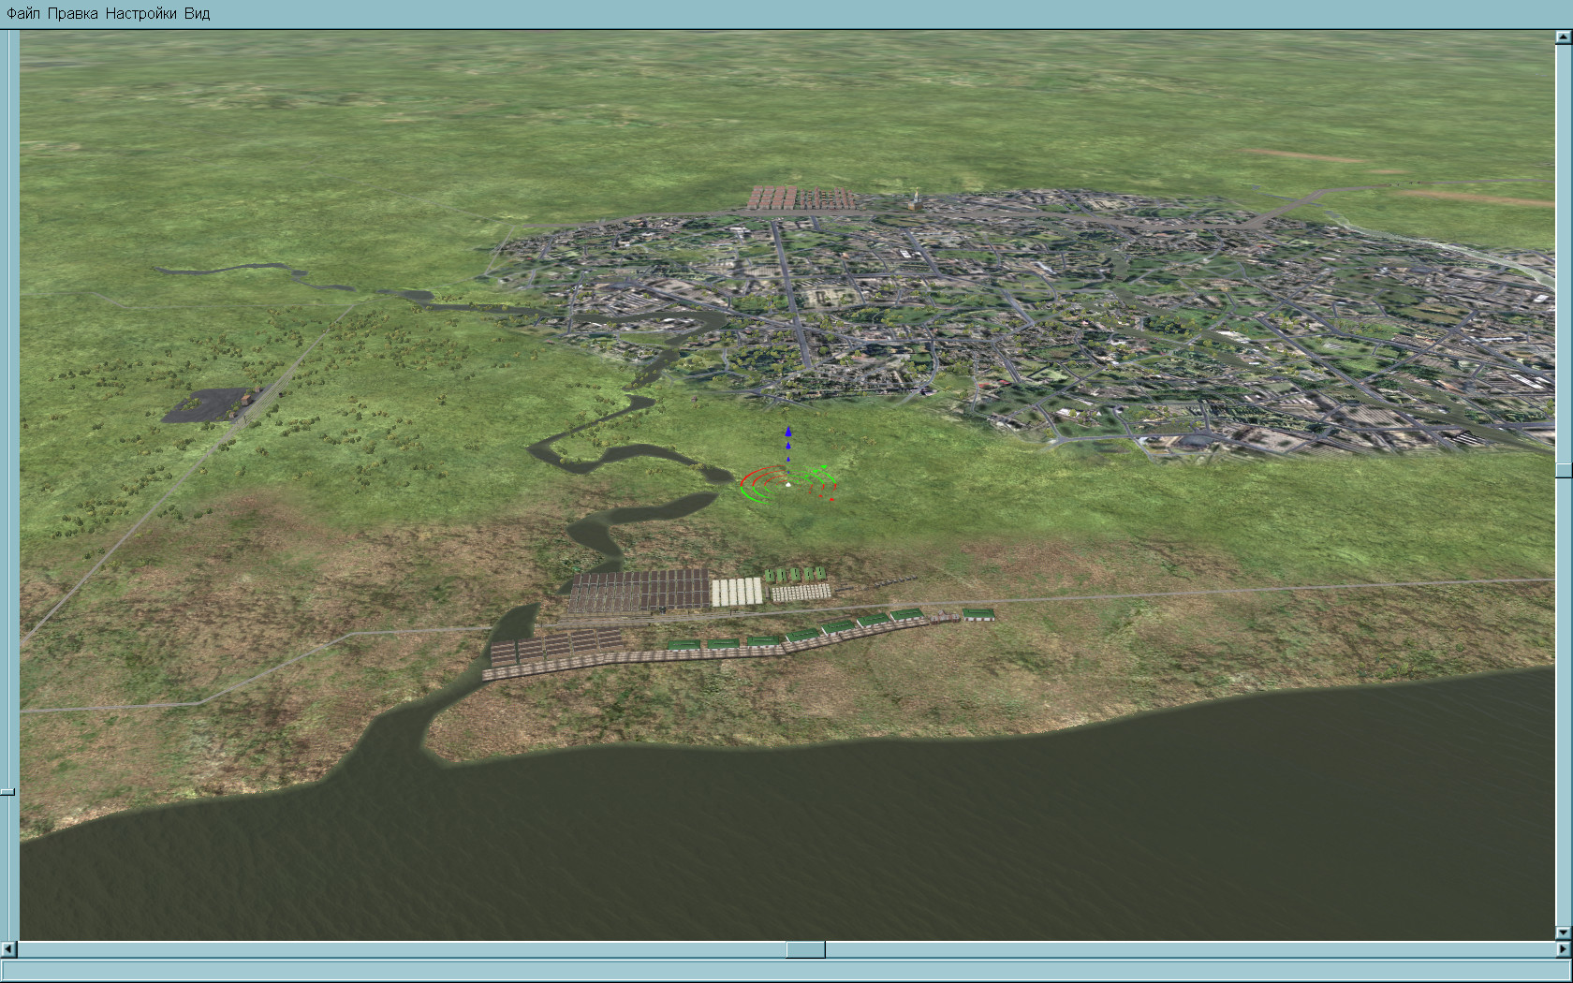1573x983 pixels.
Task: Click the horizontal scrollbar right arrow
Action: click(x=1563, y=949)
